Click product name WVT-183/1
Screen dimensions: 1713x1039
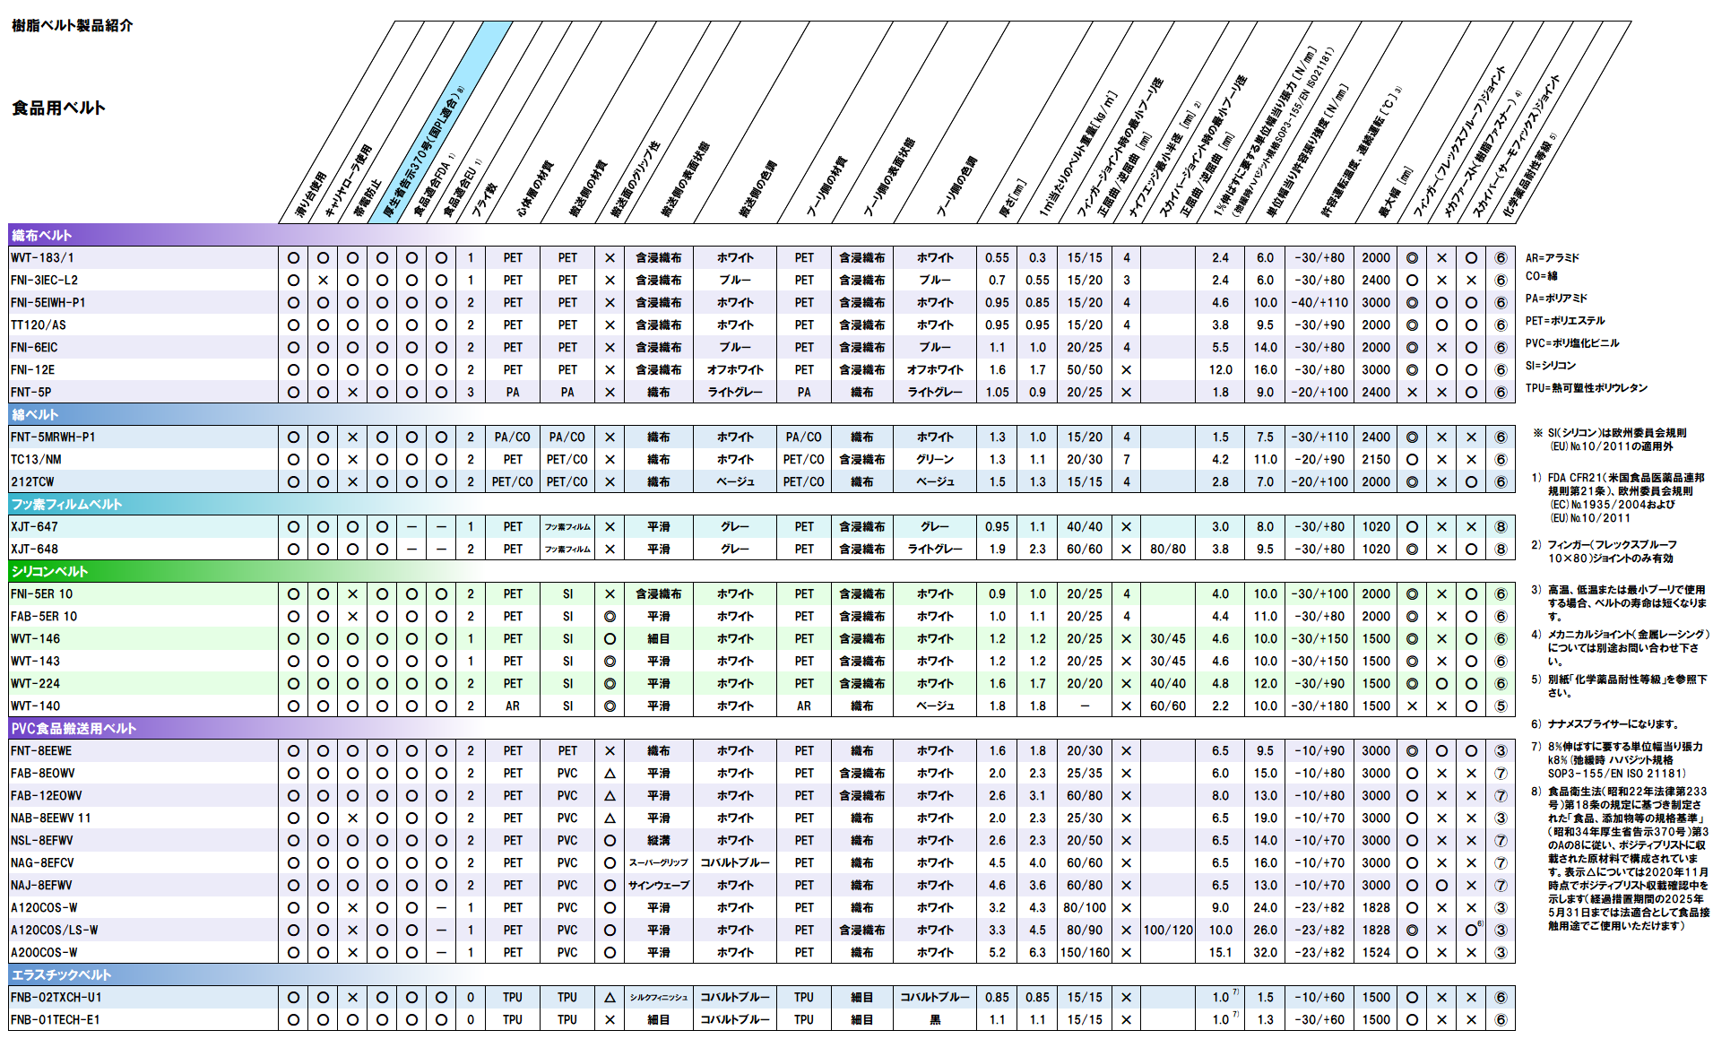click(42, 257)
